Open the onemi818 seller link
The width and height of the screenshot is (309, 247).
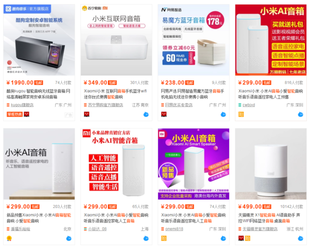(x=174, y=229)
